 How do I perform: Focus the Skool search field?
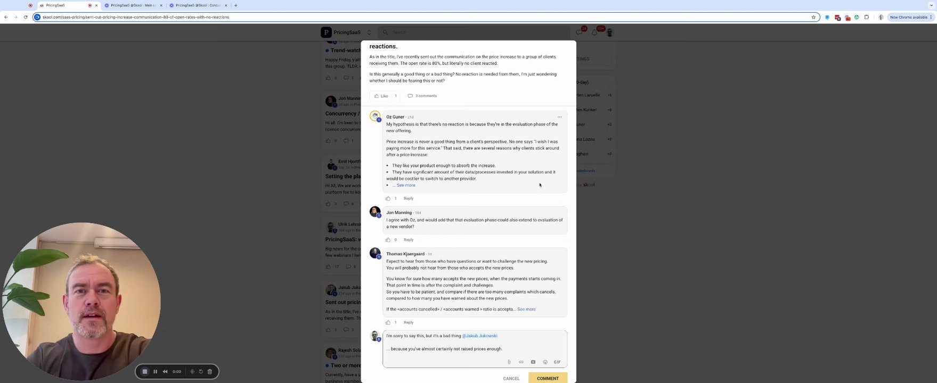tap(474, 32)
